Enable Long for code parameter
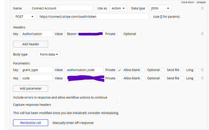The image size is (209, 130). click(196, 78)
